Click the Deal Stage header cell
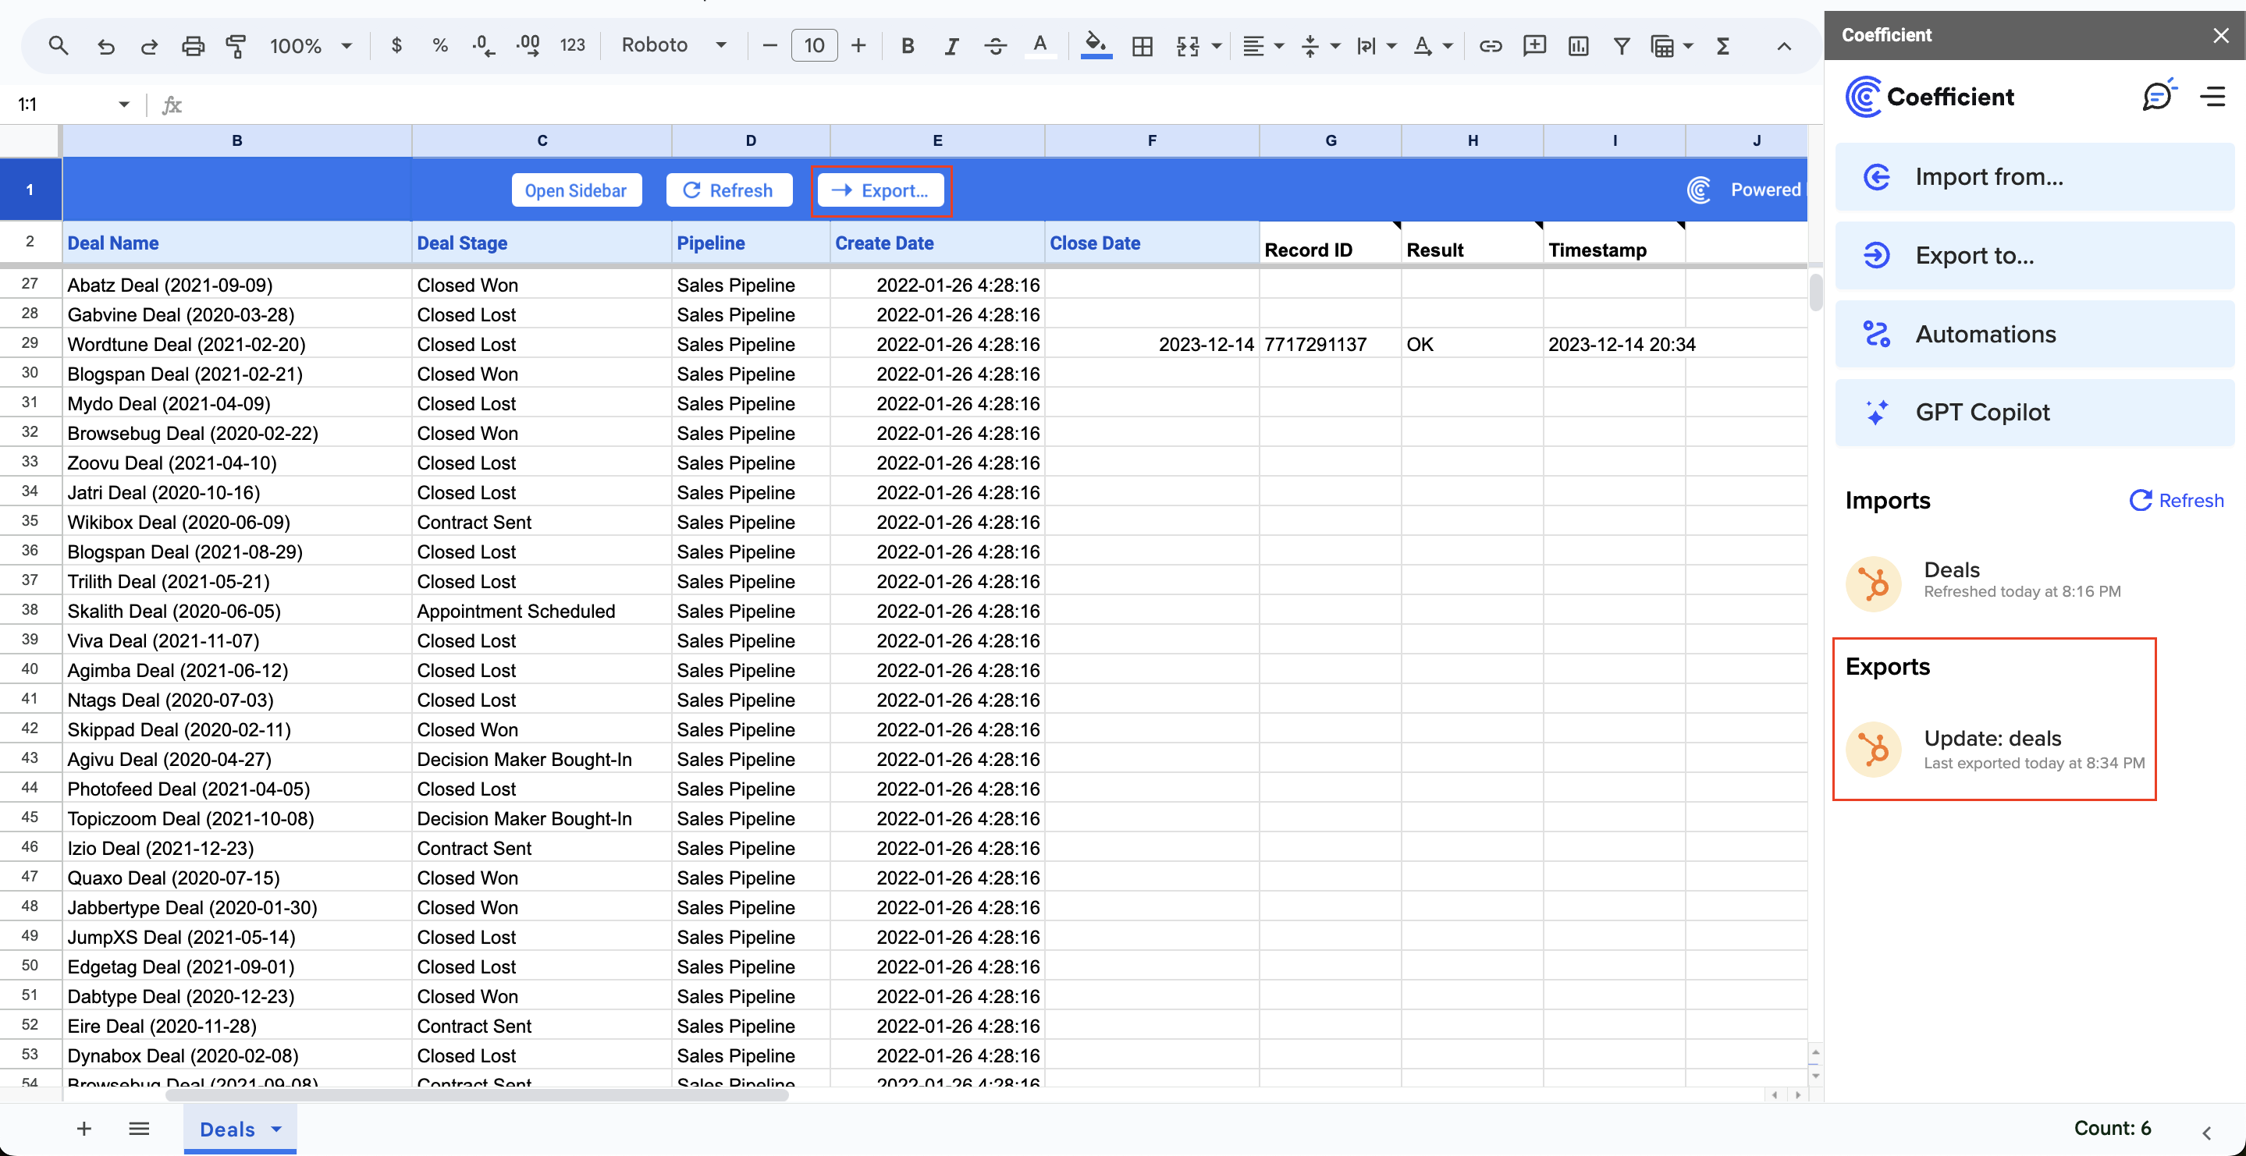This screenshot has height=1156, width=2246. tap(542, 243)
